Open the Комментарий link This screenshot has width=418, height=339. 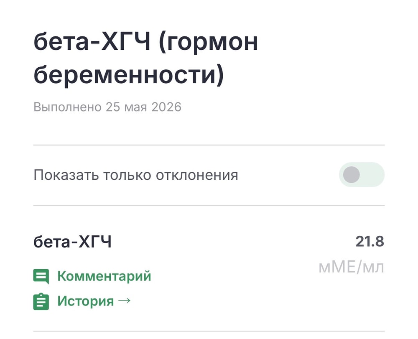pyautogui.click(x=104, y=276)
